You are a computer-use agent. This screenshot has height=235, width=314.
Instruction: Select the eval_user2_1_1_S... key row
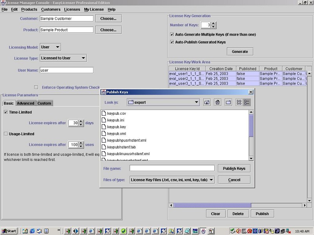coord(238,79)
